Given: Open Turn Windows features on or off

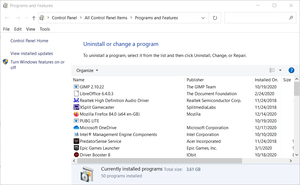Looking at the screenshot, I should pyautogui.click(x=37, y=65).
